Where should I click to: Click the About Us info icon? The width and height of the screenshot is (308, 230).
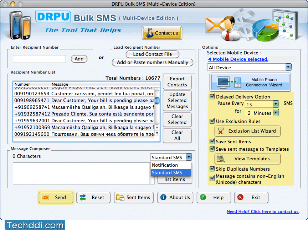click(163, 197)
